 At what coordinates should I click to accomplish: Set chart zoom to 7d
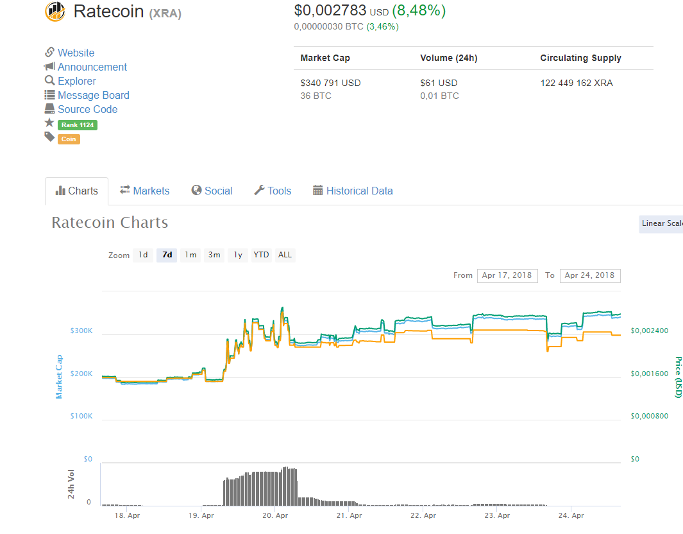(167, 255)
